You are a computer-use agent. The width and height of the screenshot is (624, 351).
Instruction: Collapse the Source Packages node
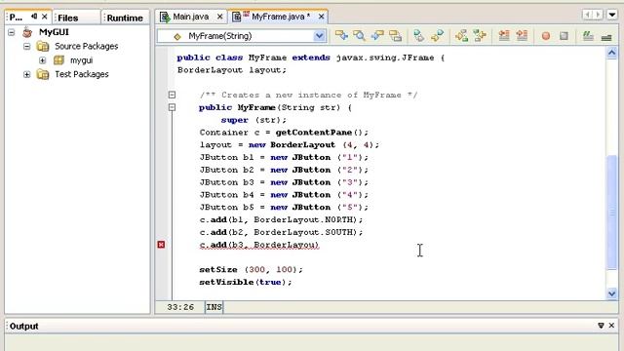(x=26, y=46)
